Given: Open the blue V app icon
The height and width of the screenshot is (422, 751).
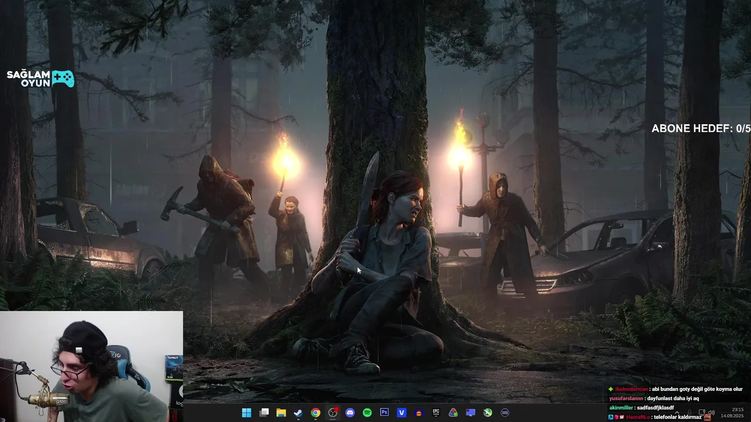Looking at the screenshot, I should (402, 413).
